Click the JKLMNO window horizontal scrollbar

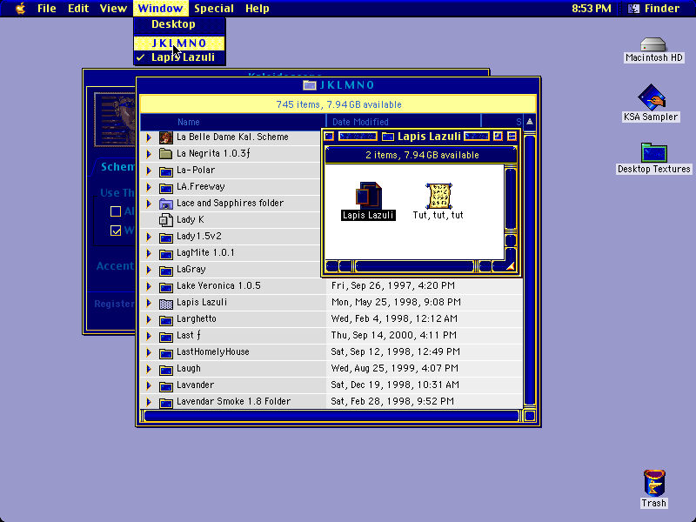[331, 416]
